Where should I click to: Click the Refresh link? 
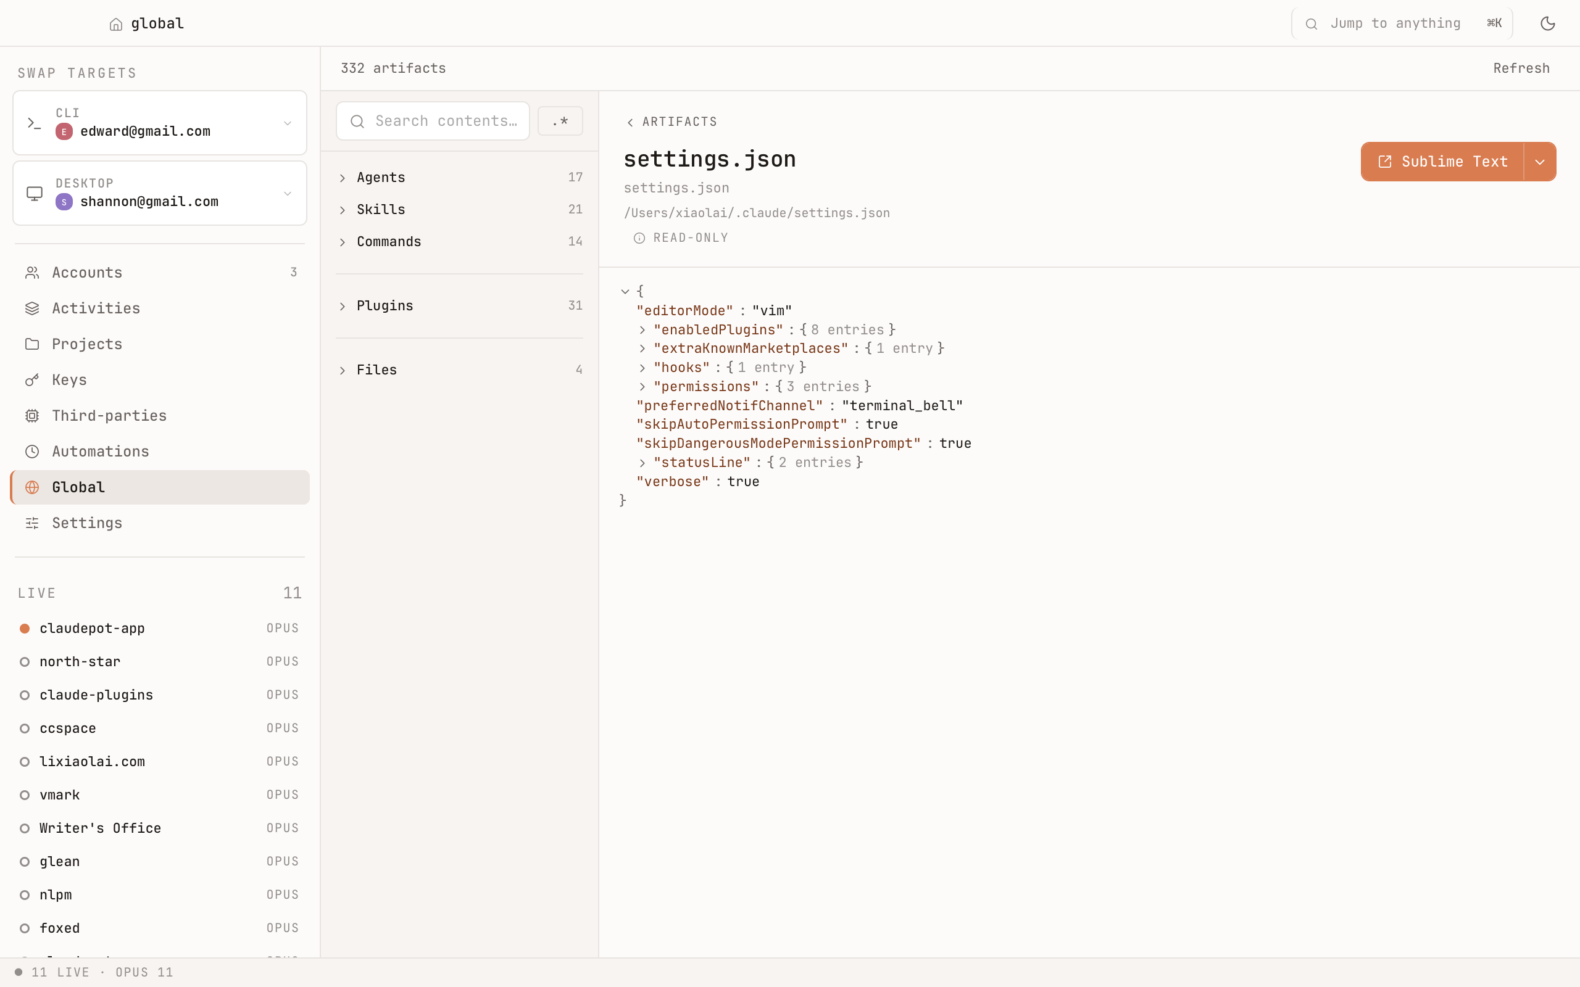pyautogui.click(x=1521, y=68)
